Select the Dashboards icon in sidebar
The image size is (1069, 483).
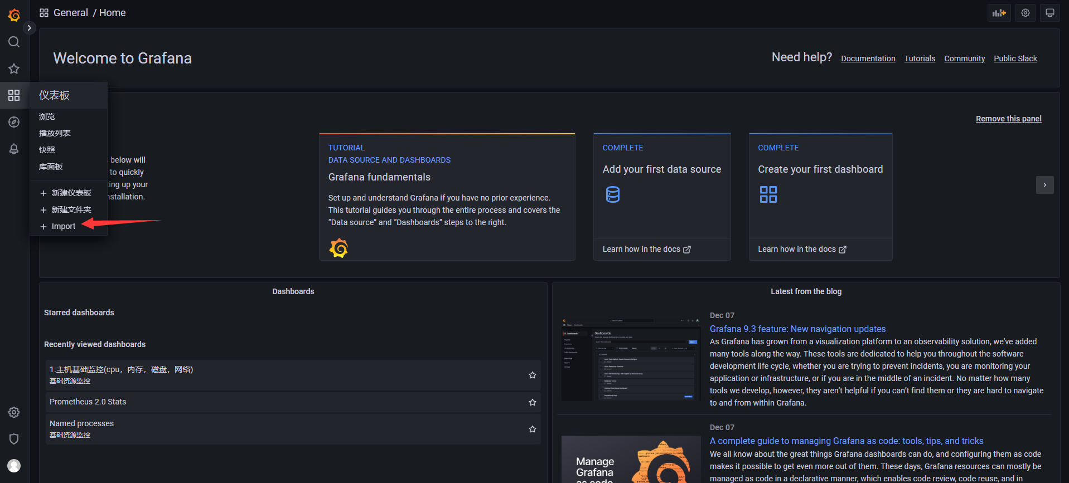[14, 95]
